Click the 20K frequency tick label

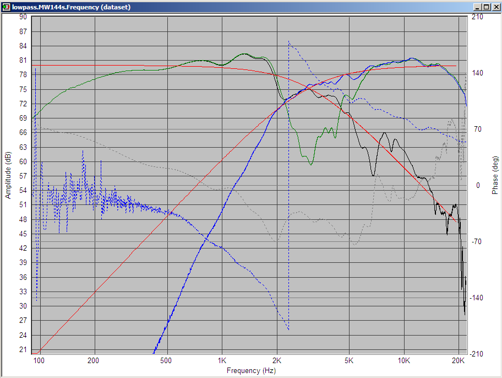(x=458, y=361)
